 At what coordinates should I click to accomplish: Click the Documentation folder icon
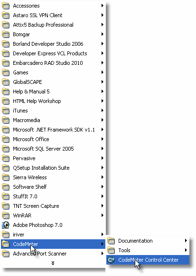tap(111, 241)
